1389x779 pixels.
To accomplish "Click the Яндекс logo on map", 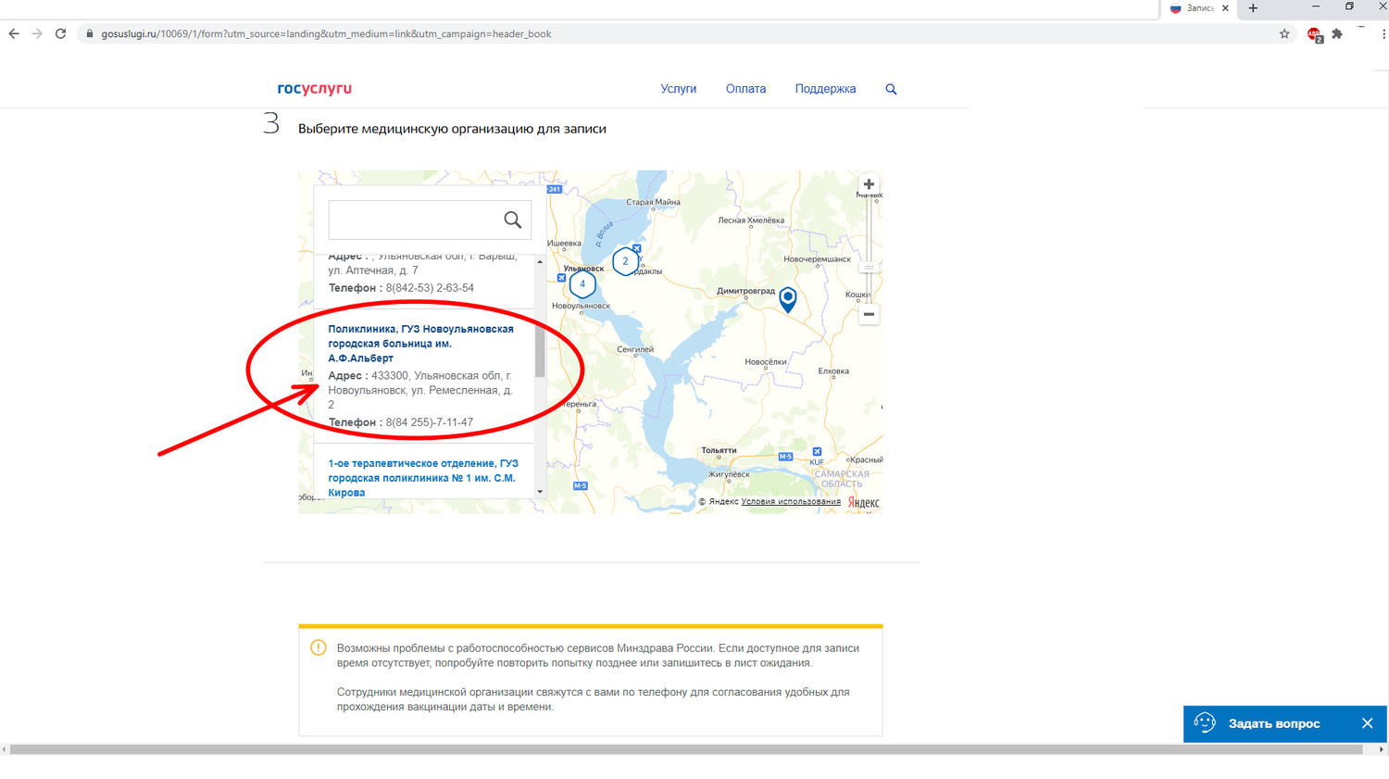I will (863, 502).
